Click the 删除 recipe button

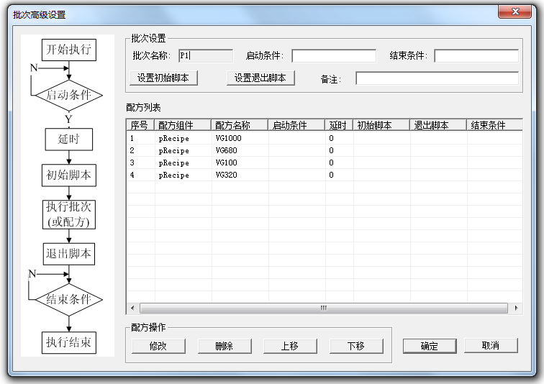[225, 346]
